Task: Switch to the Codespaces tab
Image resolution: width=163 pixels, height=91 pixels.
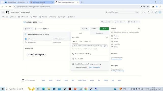Action: [x=99, y=33]
